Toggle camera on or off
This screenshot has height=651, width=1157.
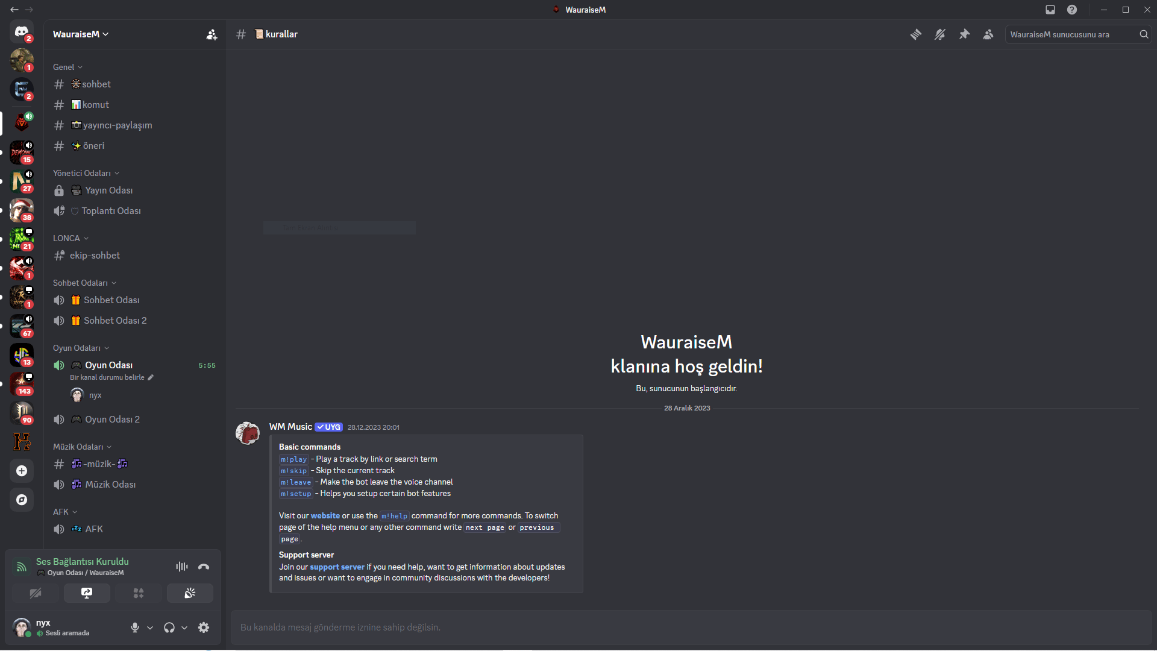coord(36,593)
